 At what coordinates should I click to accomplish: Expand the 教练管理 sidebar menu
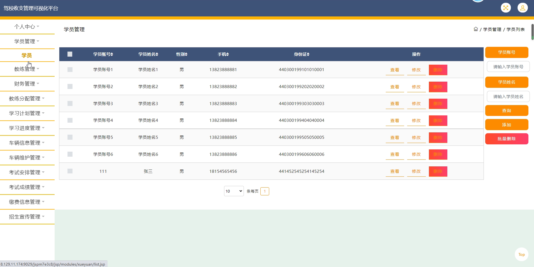(27, 69)
